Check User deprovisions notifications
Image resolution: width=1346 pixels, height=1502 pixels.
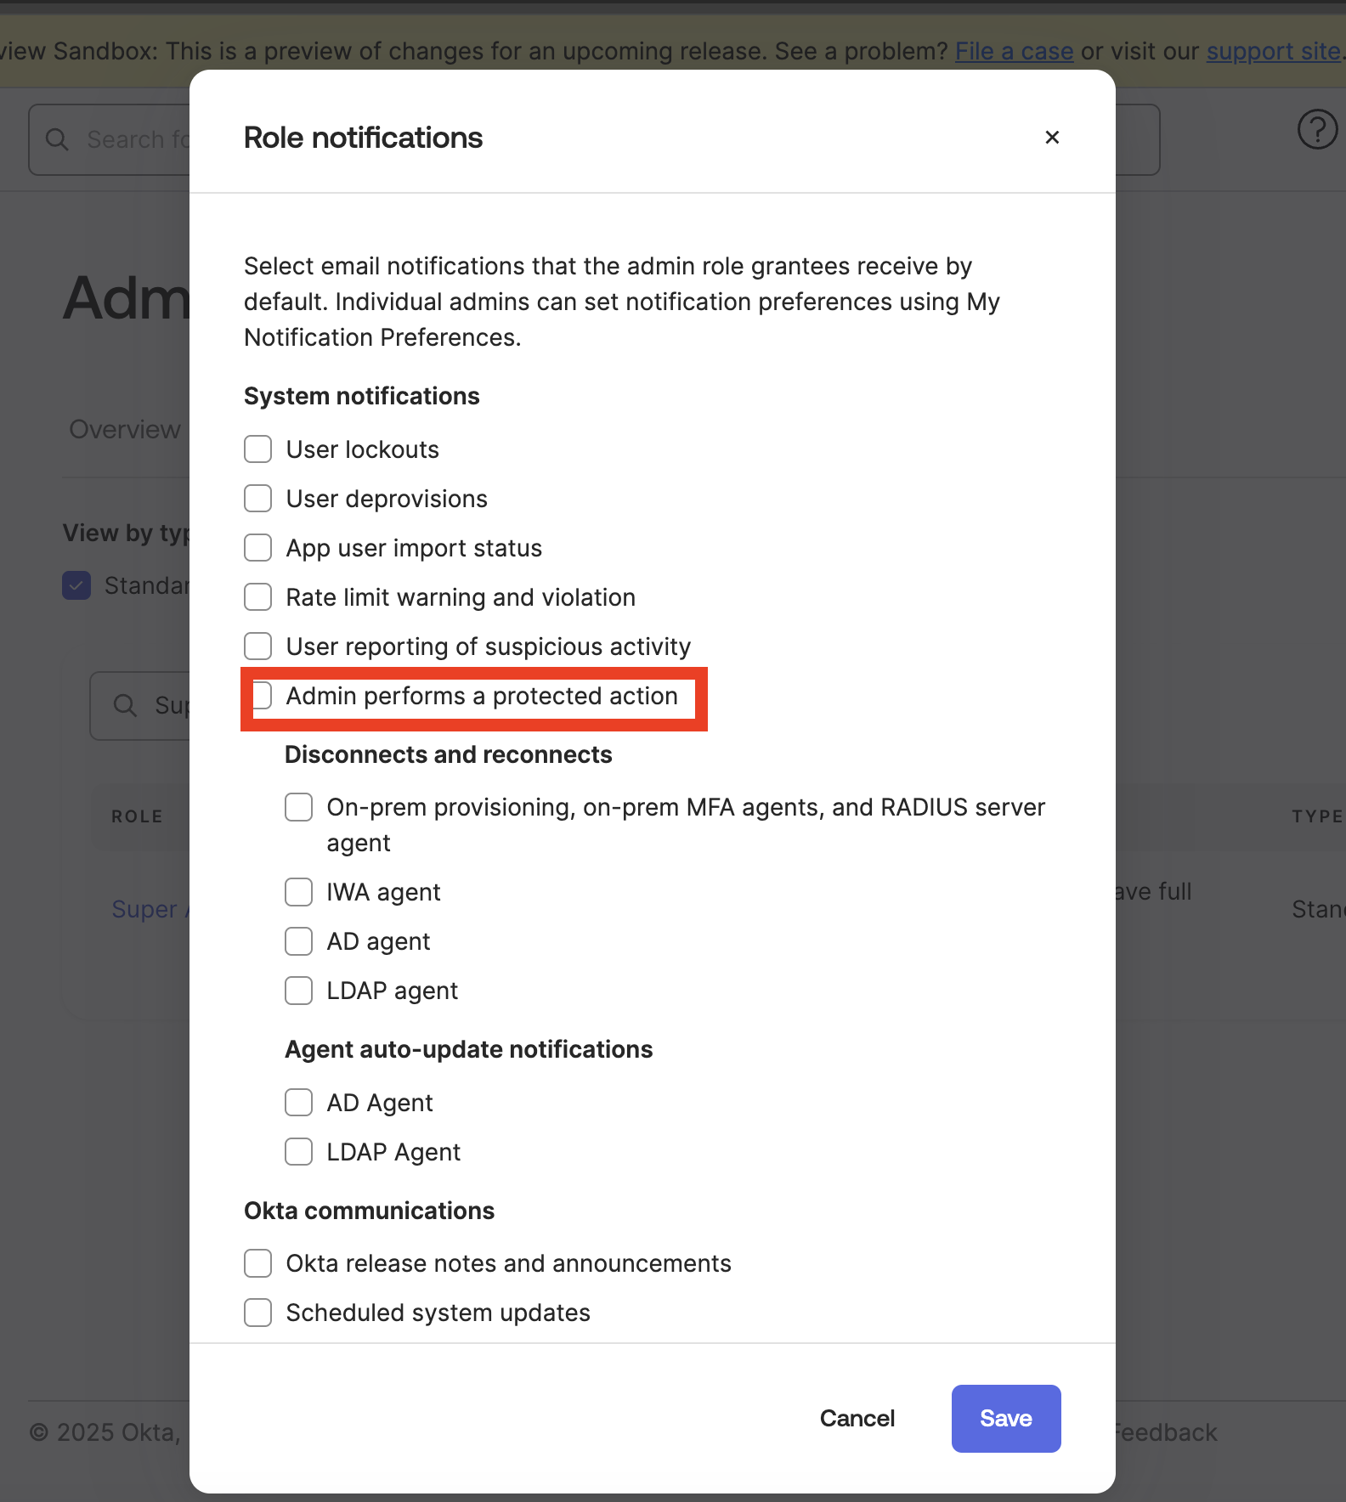(x=257, y=498)
